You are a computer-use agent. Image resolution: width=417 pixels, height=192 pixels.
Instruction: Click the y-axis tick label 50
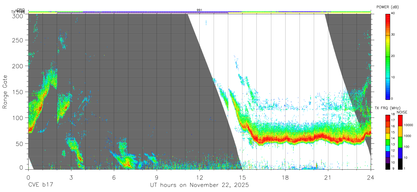pyautogui.click(x=20, y=143)
